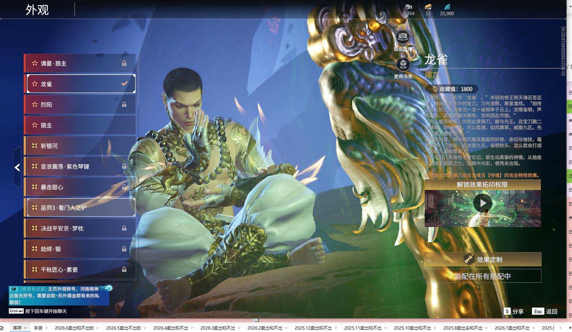
Task: Open dropdown on 2026.6卖出和不出的 tab
Action: [x=98, y=328]
